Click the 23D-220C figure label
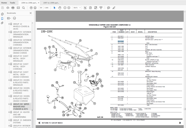186x128 pixels. pos(47,32)
